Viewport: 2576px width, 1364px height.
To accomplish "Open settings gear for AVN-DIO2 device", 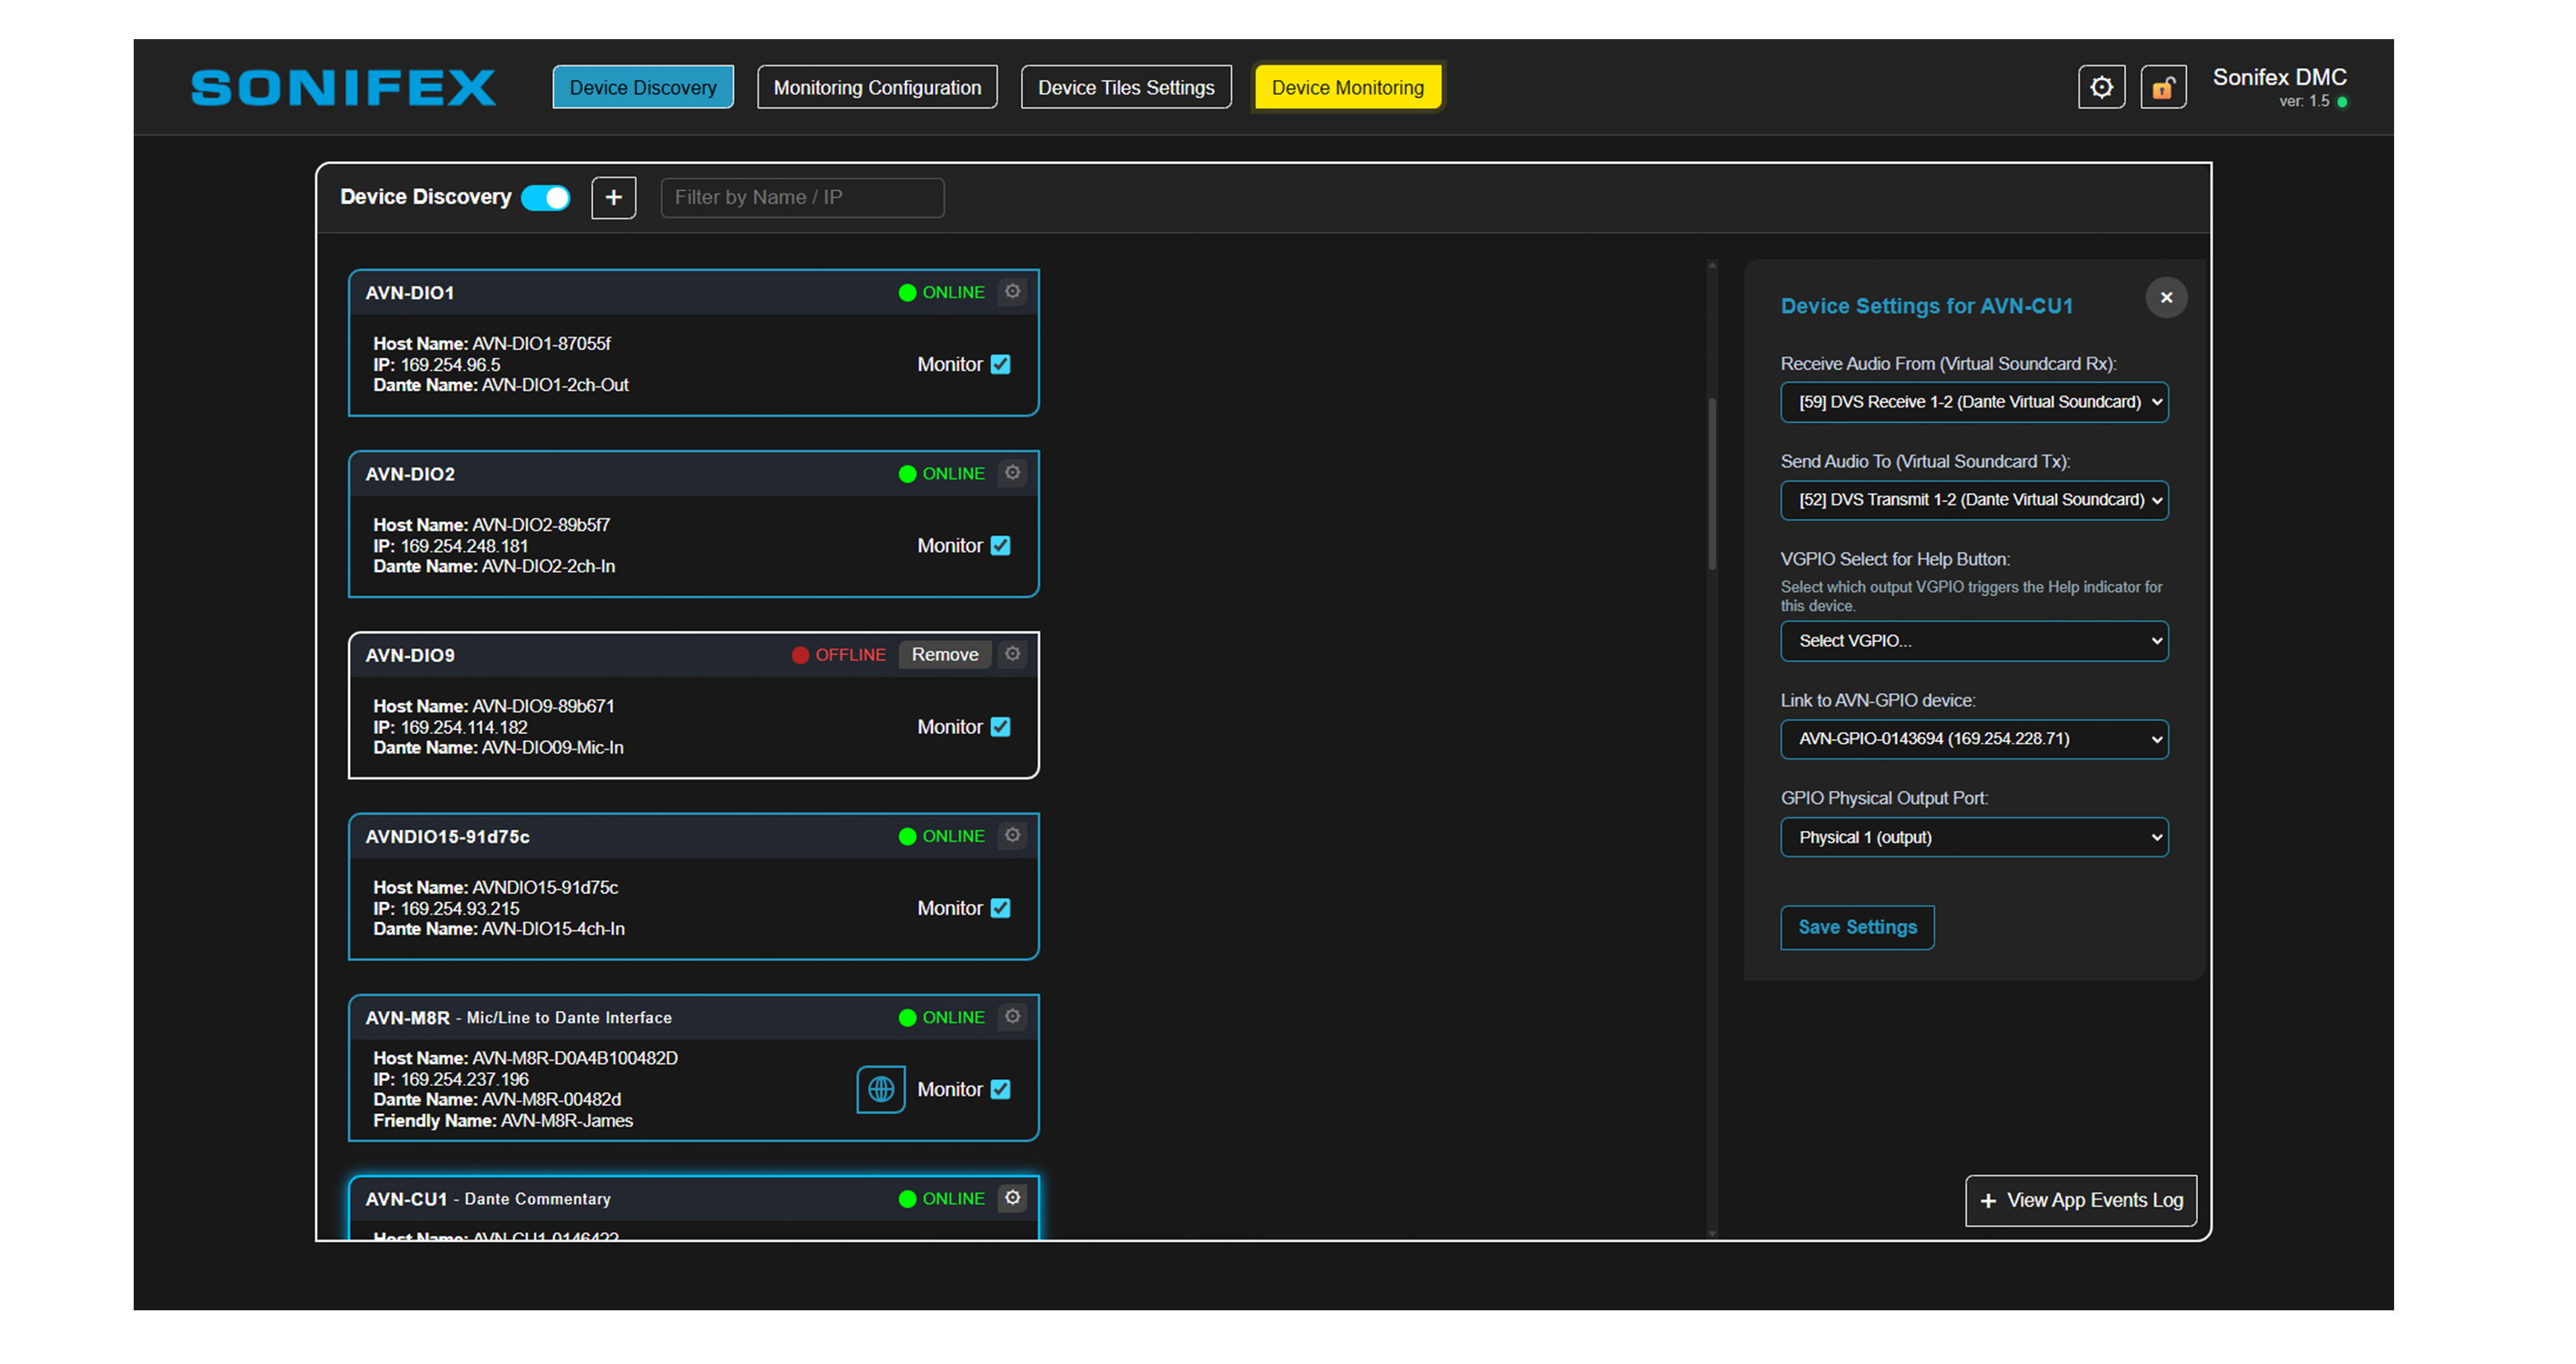I will pos(1012,473).
